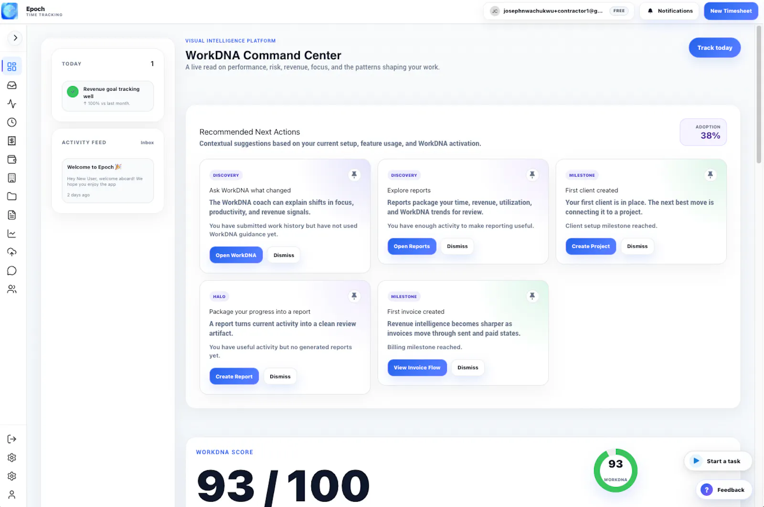Viewport: 764px width, 507px height.
Task: Open the profile person icon at sidebar bottom
Action: [x=12, y=495]
